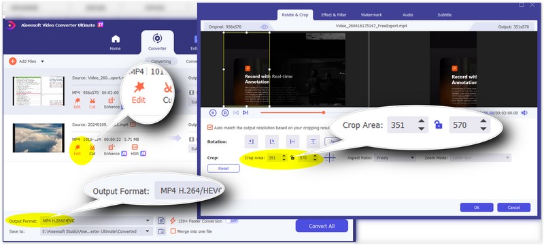Screen dimensions: 544x245
Task: Mute the preview with the speaker icon
Action: 524,113
